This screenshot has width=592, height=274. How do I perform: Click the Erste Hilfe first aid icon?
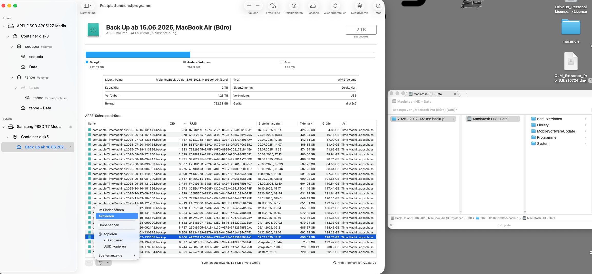click(x=273, y=6)
